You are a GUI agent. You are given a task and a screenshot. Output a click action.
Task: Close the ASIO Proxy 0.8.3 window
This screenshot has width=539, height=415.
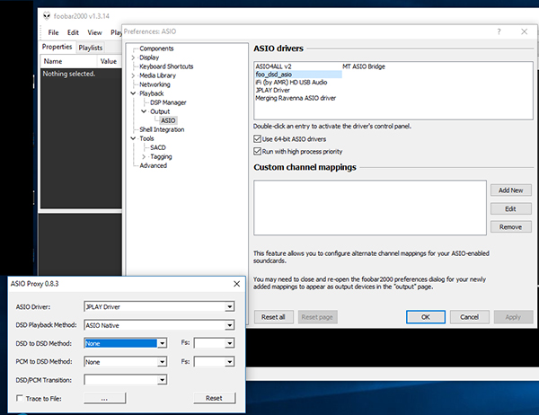pos(237,284)
